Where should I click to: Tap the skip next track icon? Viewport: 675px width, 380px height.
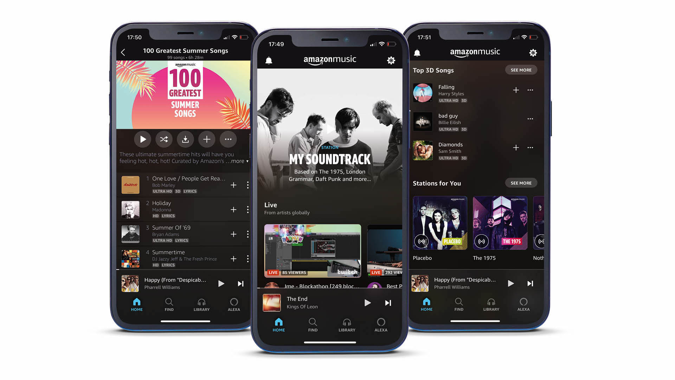388,303
